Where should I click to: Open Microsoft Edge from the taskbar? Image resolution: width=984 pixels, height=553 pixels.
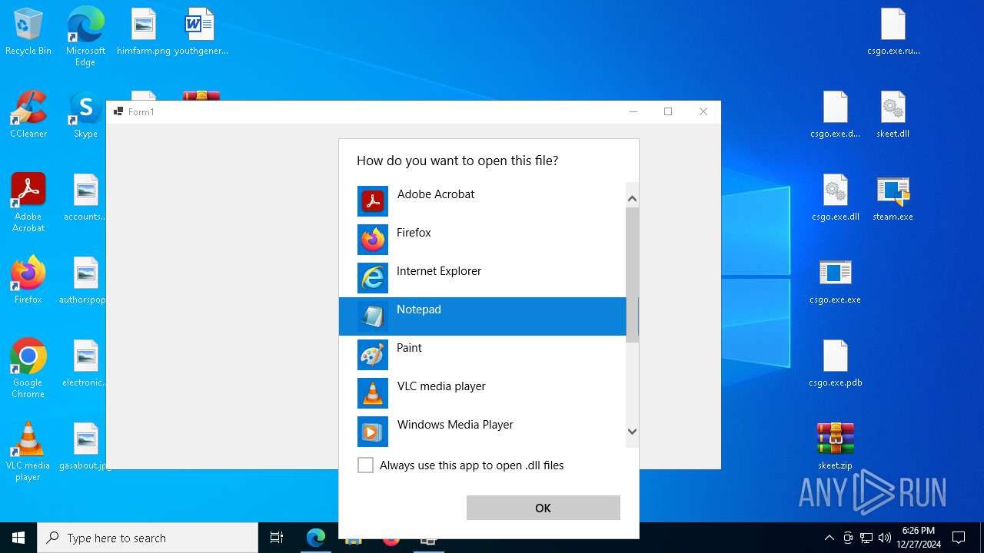click(315, 538)
